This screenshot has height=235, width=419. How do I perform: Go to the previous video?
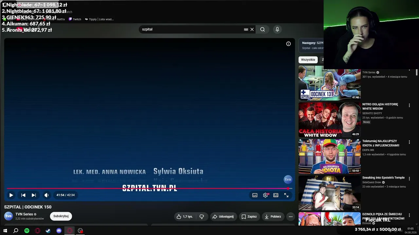23,195
